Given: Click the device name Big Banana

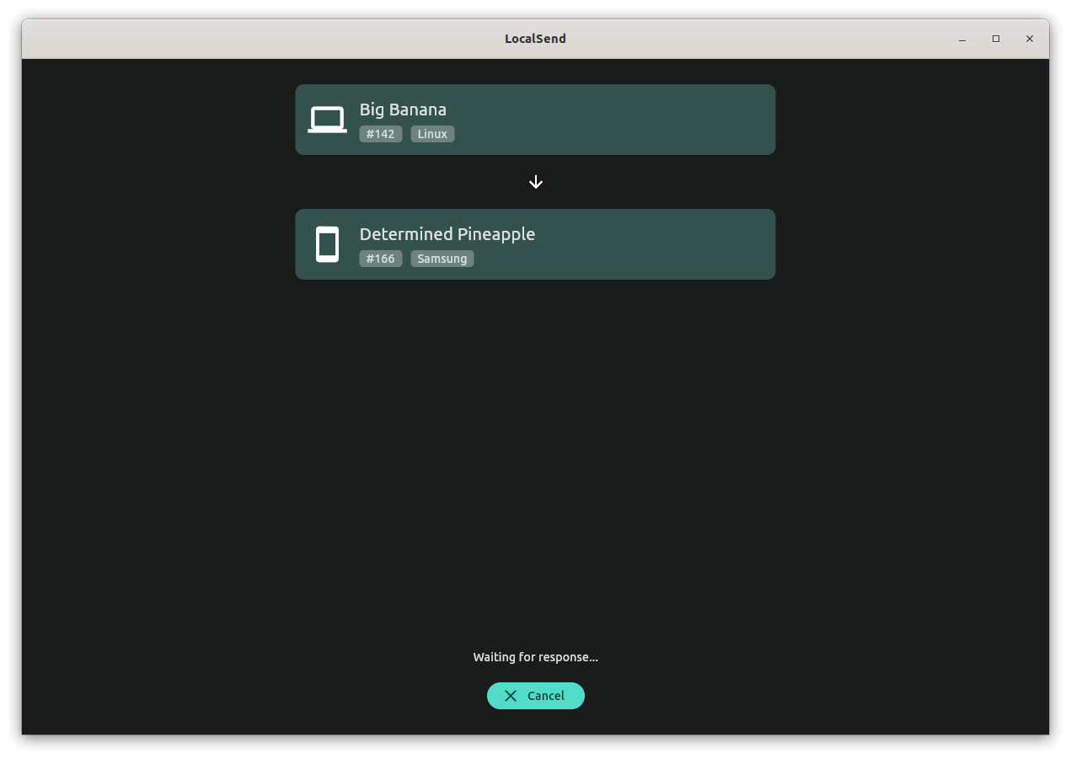Looking at the screenshot, I should 403,109.
